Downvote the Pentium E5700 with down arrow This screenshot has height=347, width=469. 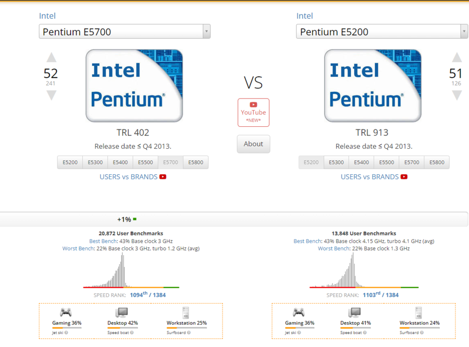point(51,95)
